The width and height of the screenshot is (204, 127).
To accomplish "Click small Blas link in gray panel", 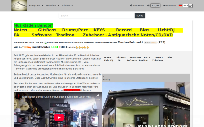I will pos(170,57).
